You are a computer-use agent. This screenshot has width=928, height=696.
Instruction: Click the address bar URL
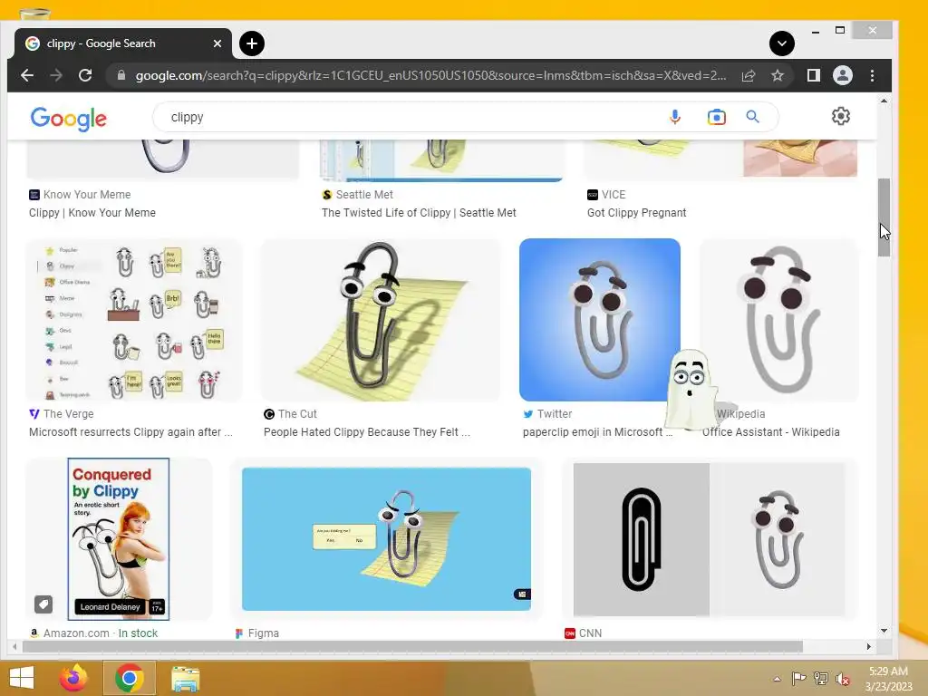click(430, 76)
